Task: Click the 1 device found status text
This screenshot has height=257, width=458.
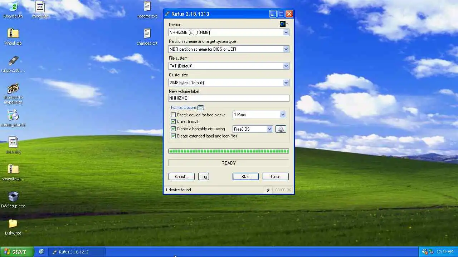Action: 178,190
